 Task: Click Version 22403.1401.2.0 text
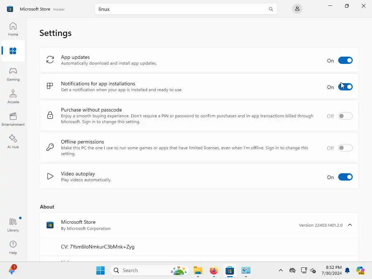[x=320, y=225]
